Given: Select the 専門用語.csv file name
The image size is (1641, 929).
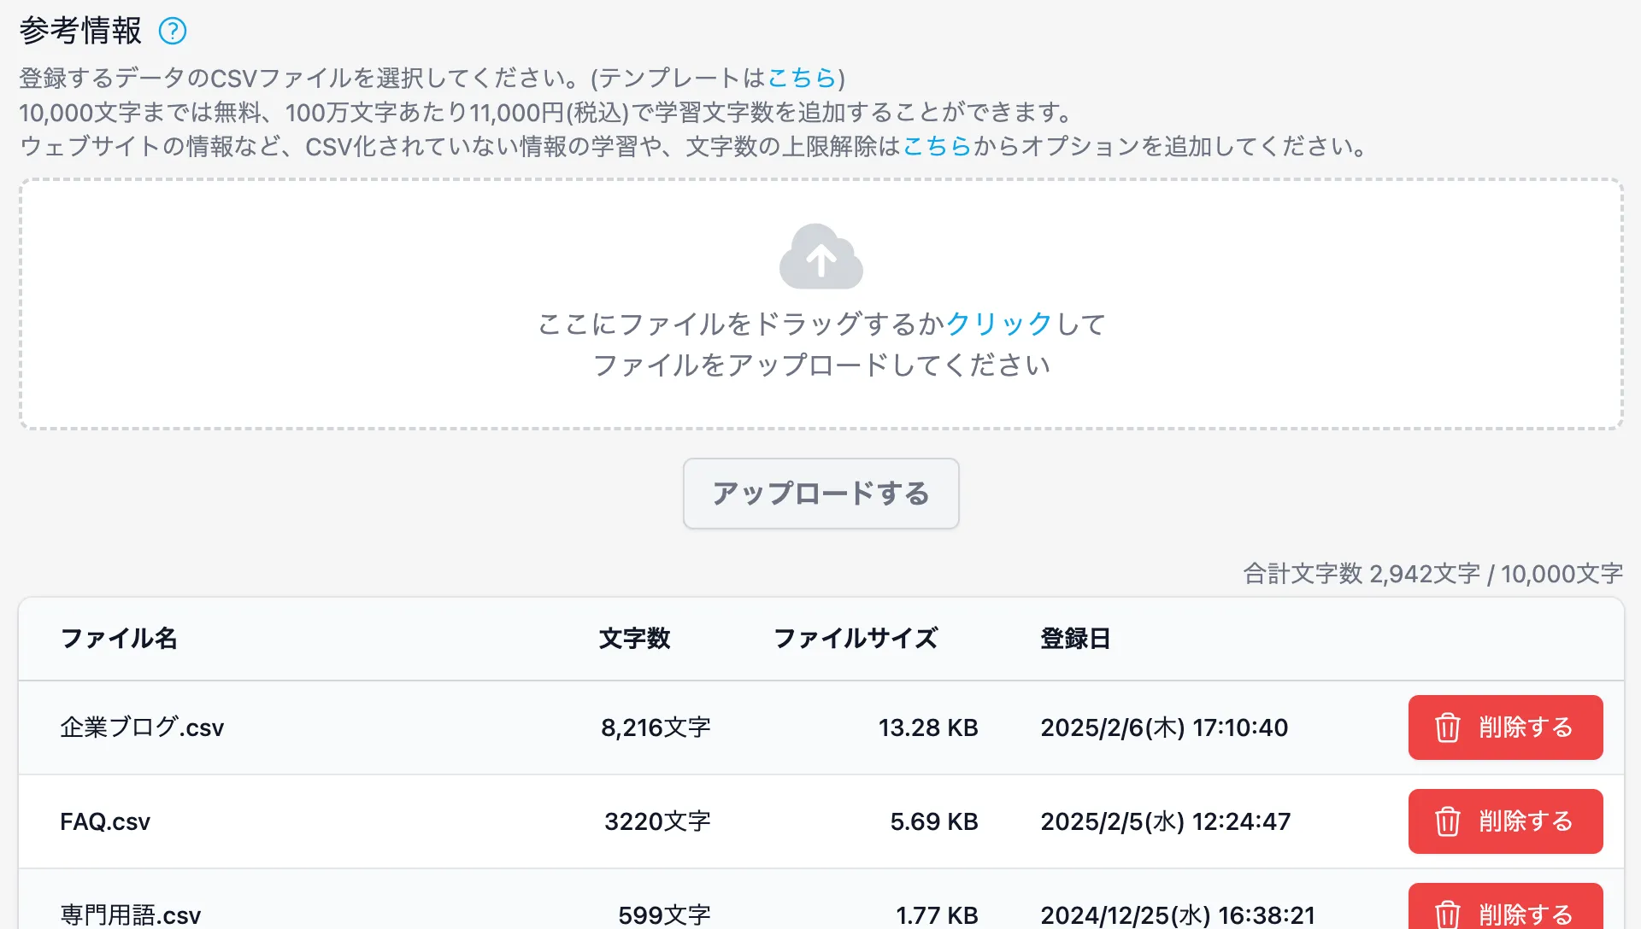Looking at the screenshot, I should pos(131,914).
